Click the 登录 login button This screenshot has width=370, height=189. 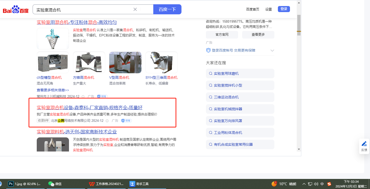(x=284, y=9)
